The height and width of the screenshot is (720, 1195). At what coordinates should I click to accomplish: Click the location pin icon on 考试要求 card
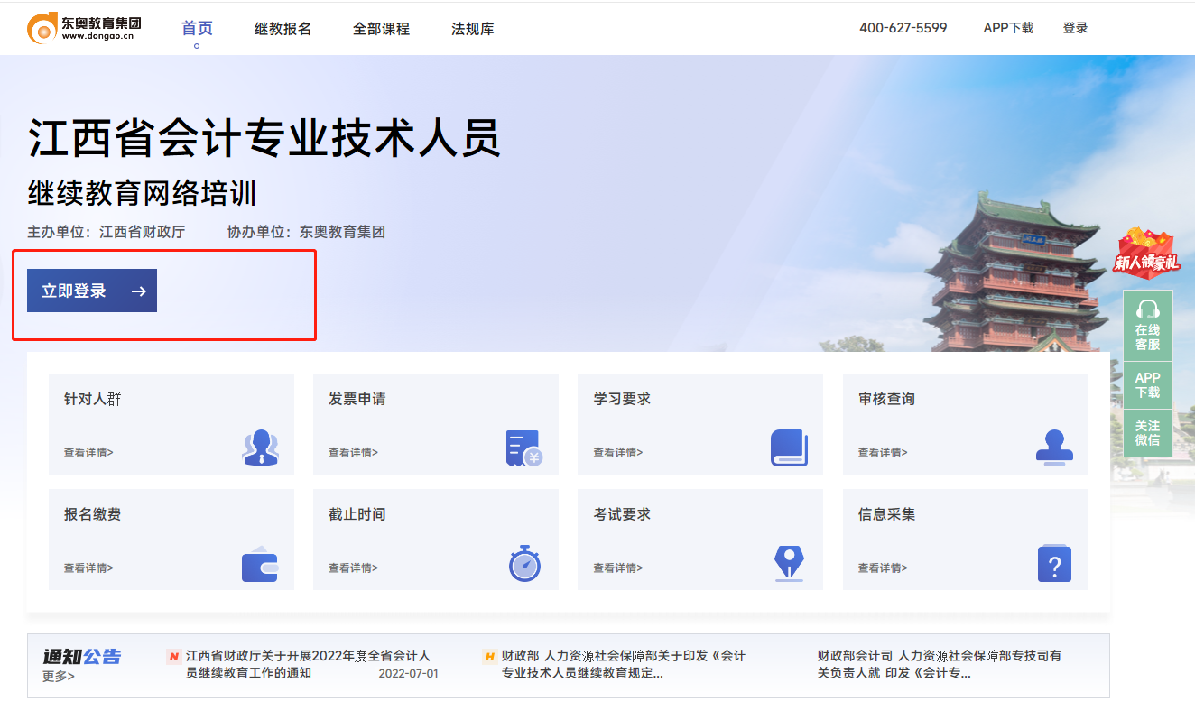click(790, 564)
